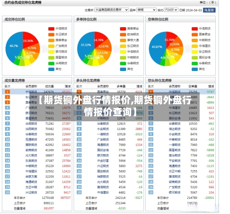Click blue 其他 legend swatch in 成交持仓比例 chart
The image size is (230, 214).
[x=51, y=69]
